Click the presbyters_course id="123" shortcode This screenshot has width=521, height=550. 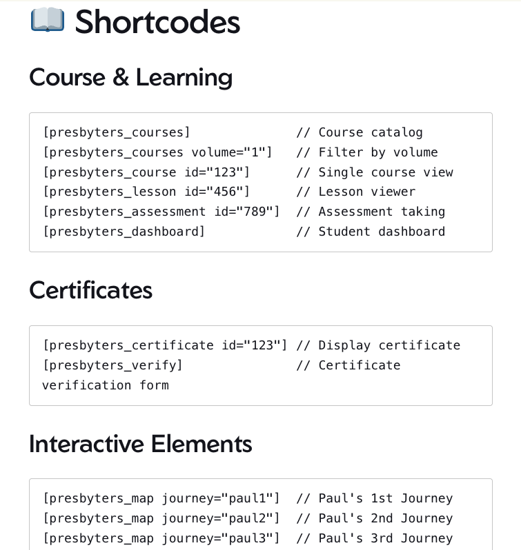[x=146, y=172]
